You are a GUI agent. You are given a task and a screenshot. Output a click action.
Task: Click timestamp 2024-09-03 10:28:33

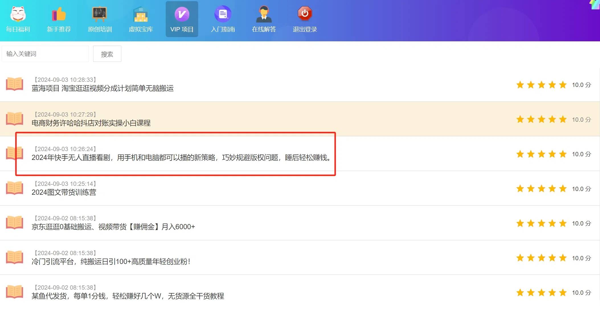point(65,80)
